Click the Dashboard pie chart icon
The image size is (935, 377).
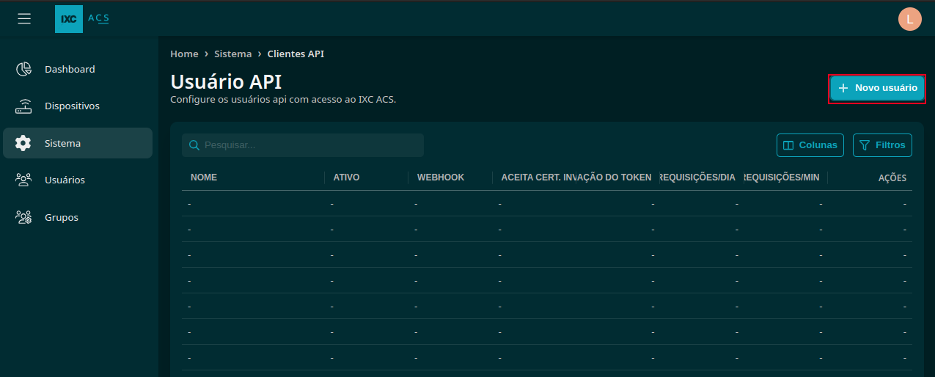pyautogui.click(x=23, y=69)
